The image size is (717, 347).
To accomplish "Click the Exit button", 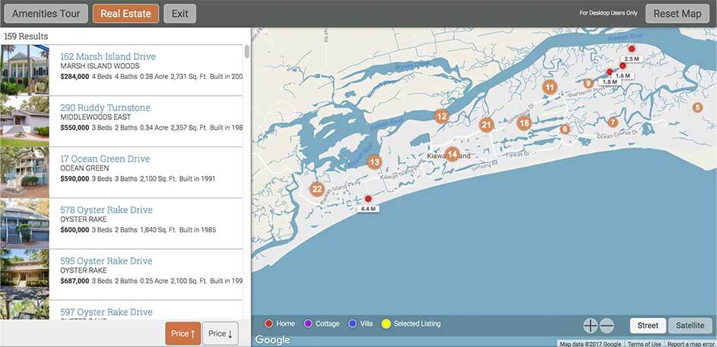I will (179, 14).
